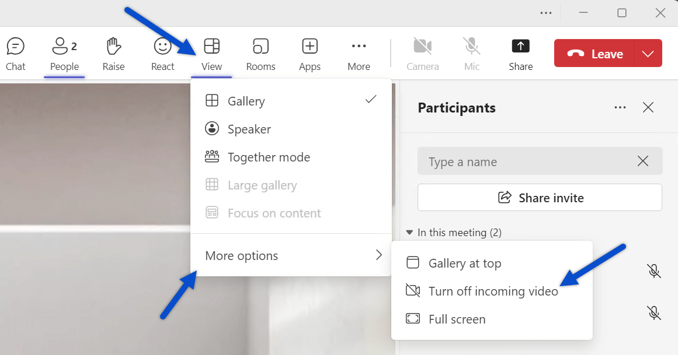This screenshot has height=355, width=678.
Task: Open the React emoji menu
Action: (162, 54)
